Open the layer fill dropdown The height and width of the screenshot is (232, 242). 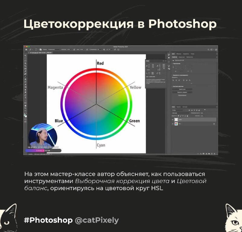coord(203,116)
